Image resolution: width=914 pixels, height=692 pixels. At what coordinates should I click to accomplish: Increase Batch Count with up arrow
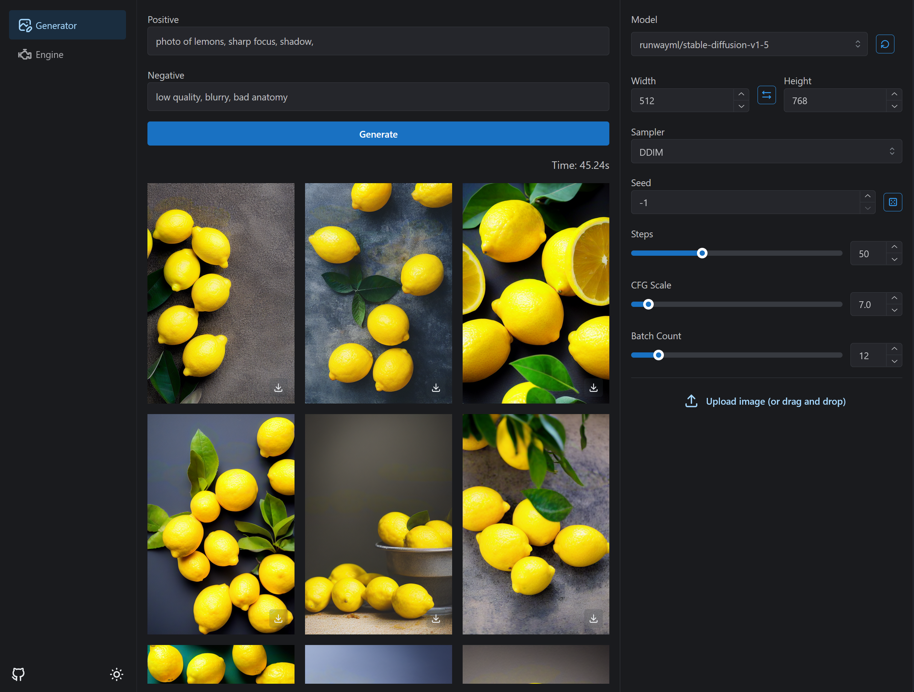894,349
